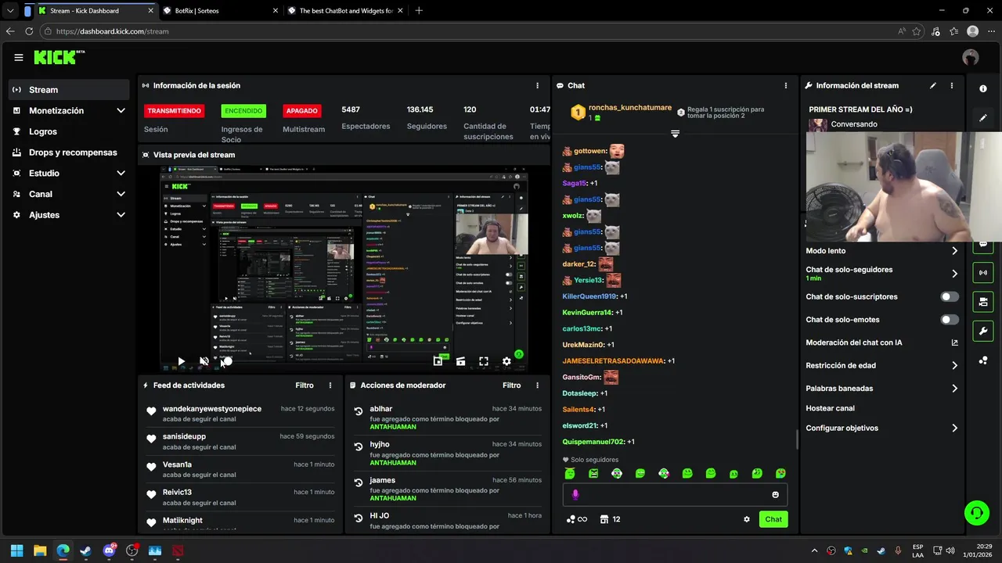Image resolution: width=1002 pixels, height=563 pixels.
Task: Switch to The best ChatBot and Widgets tab
Action: (x=345, y=11)
